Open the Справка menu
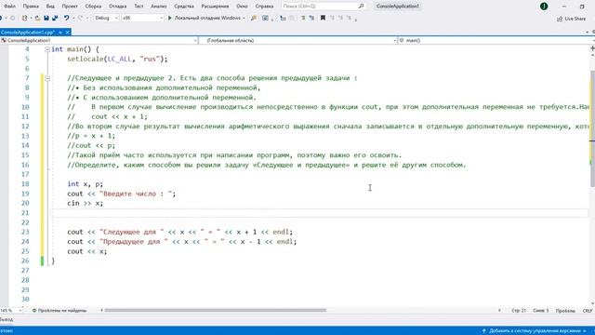 click(264, 7)
